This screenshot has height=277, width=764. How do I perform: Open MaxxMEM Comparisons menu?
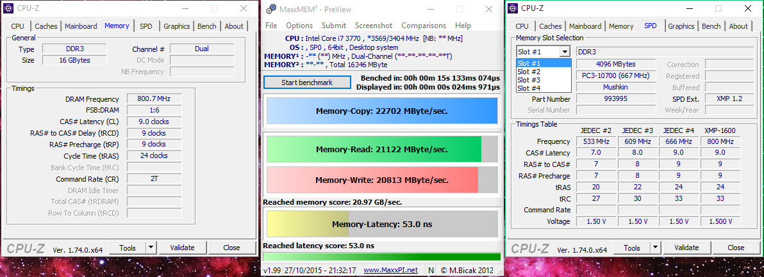point(424,26)
